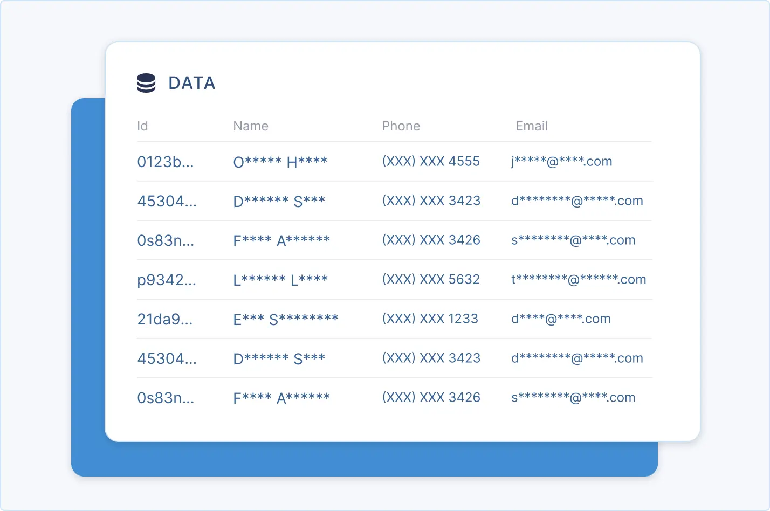Select the Email column header

coord(532,126)
